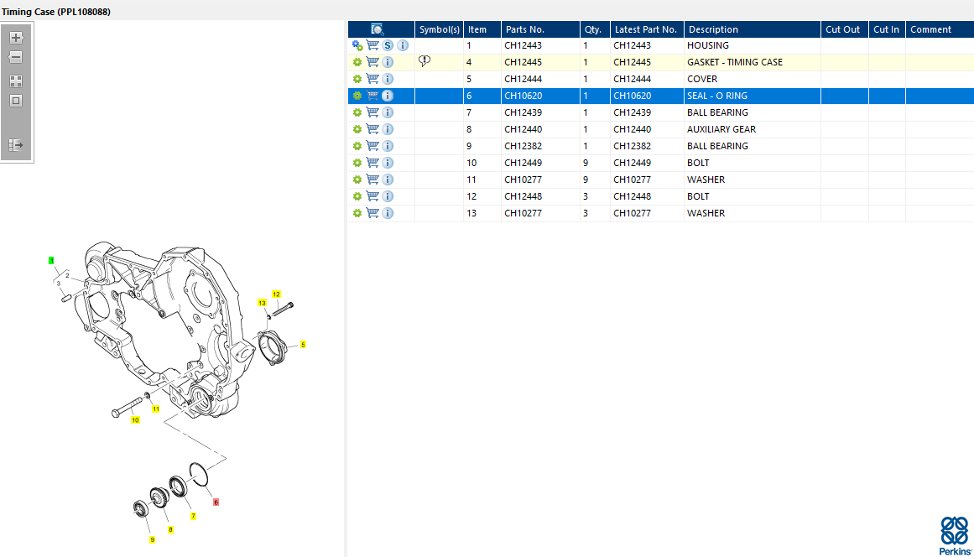Click the note bubble symbol on gasket row
Screen dimensions: 974x557
(x=424, y=61)
